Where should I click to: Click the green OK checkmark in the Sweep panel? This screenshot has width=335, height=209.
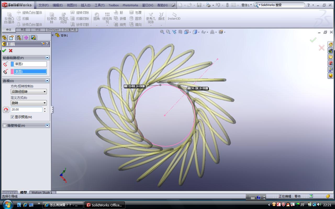(x=4, y=51)
